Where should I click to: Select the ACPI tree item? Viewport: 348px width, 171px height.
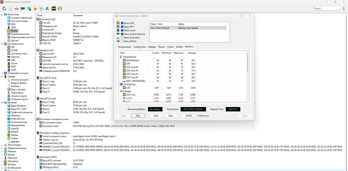13,70
